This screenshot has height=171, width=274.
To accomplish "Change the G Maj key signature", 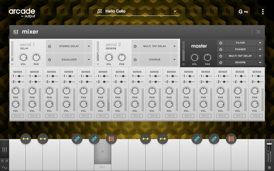I will (243, 12).
